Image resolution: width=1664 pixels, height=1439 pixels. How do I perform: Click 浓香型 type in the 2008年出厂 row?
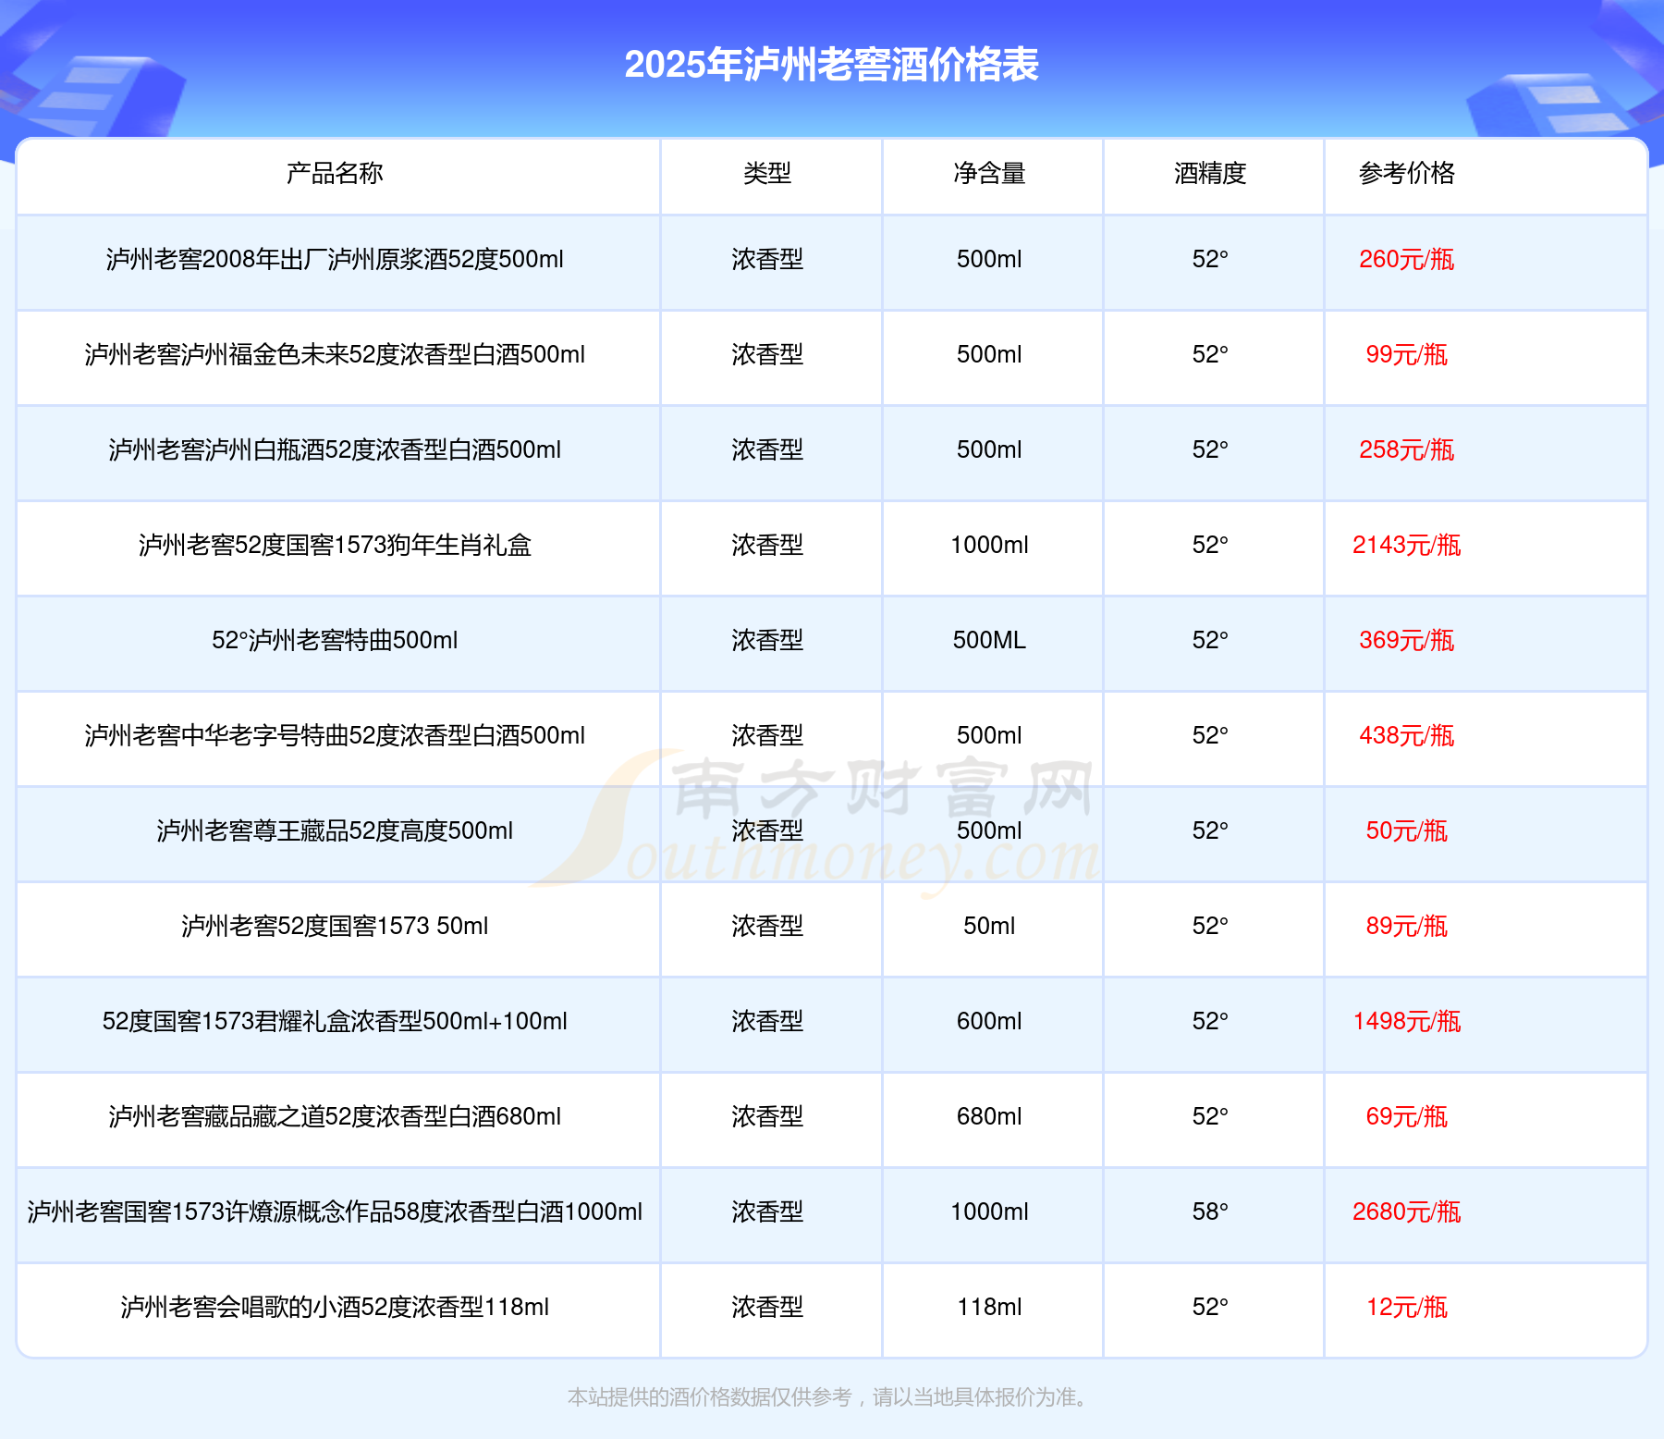pyautogui.click(x=767, y=260)
